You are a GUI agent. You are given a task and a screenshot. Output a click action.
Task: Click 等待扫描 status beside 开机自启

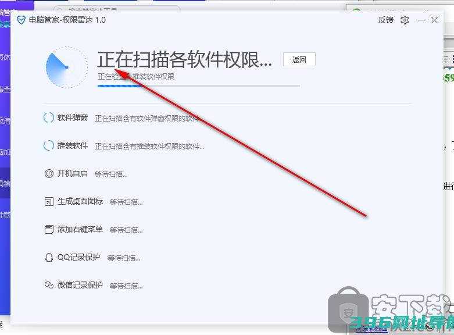click(x=111, y=174)
